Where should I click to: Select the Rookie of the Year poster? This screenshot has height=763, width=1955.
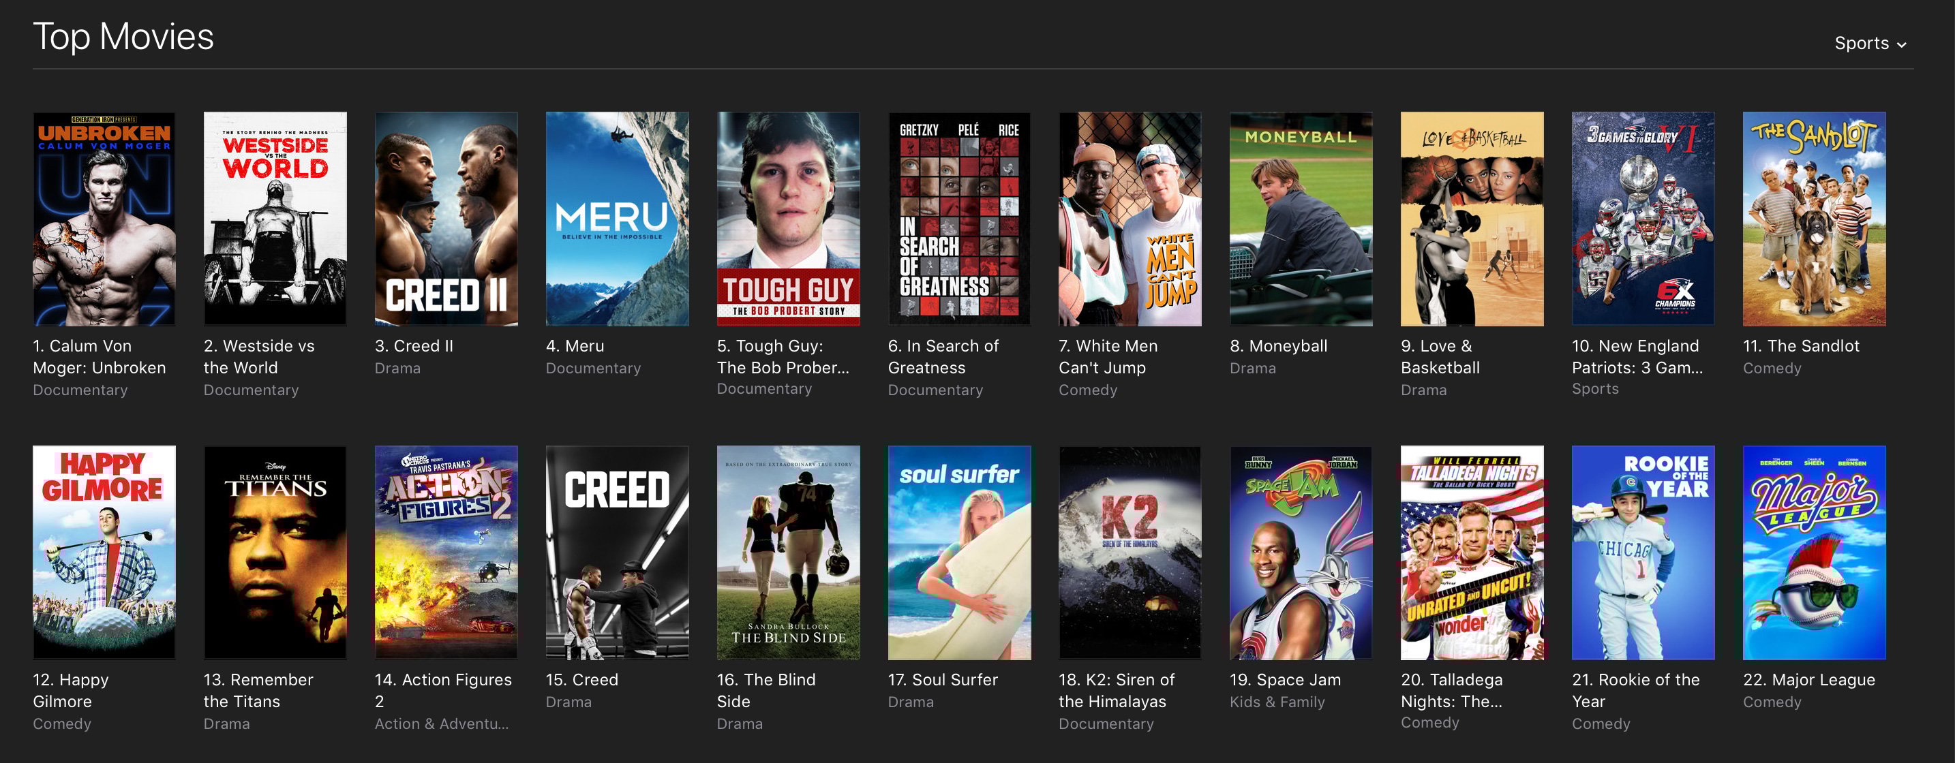coord(1643,552)
